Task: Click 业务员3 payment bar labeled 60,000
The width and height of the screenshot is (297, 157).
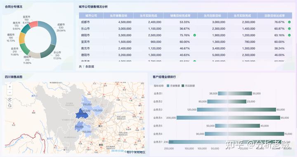Action: (x=252, y=110)
